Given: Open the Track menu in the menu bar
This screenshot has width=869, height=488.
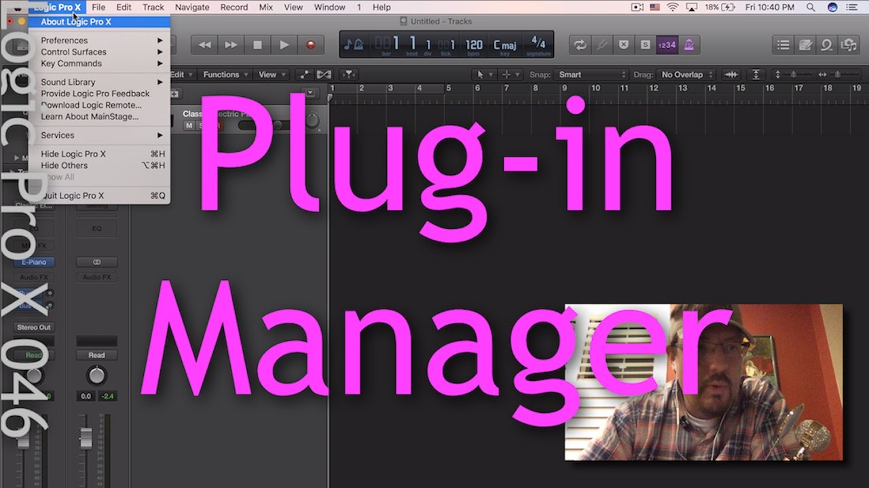Looking at the screenshot, I should 153,7.
